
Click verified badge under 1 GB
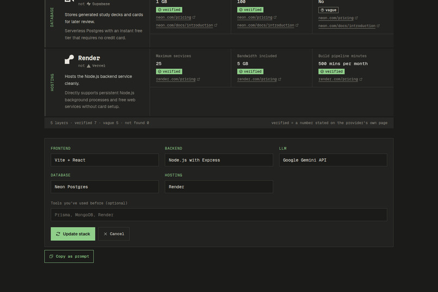(x=169, y=10)
